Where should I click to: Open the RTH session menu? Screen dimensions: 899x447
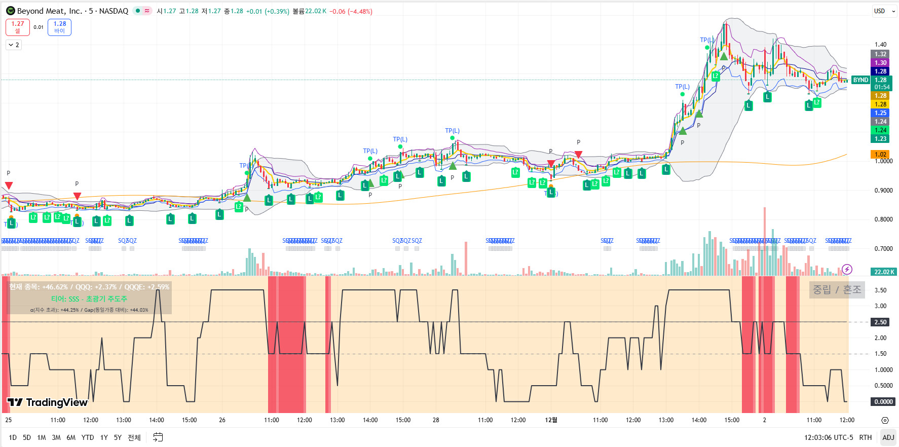866,437
